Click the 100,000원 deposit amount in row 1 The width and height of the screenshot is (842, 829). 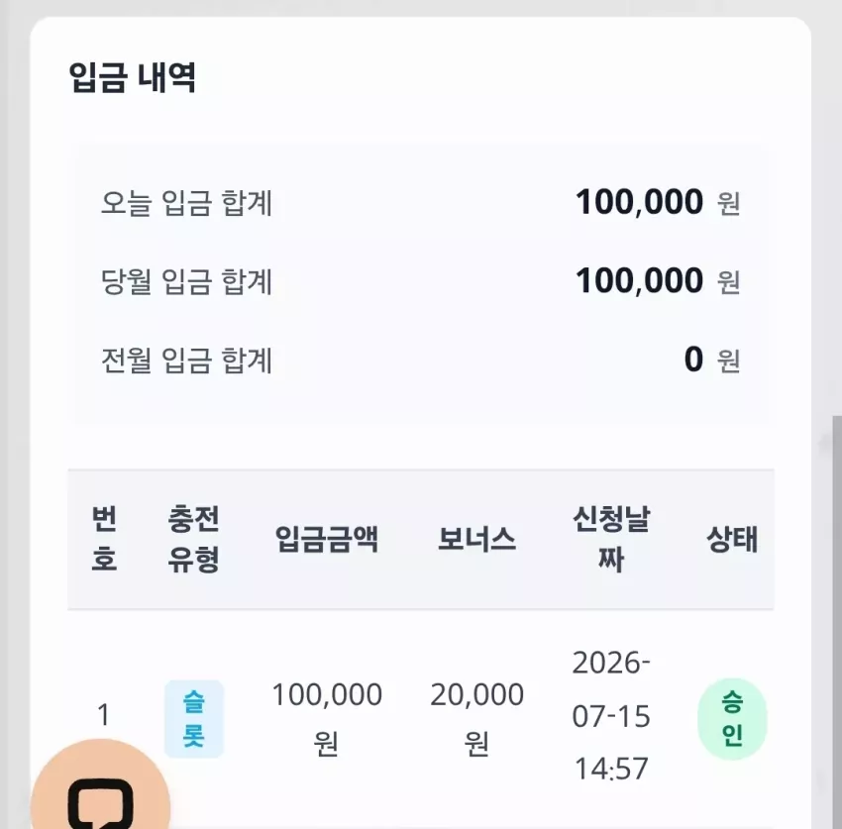pos(327,718)
